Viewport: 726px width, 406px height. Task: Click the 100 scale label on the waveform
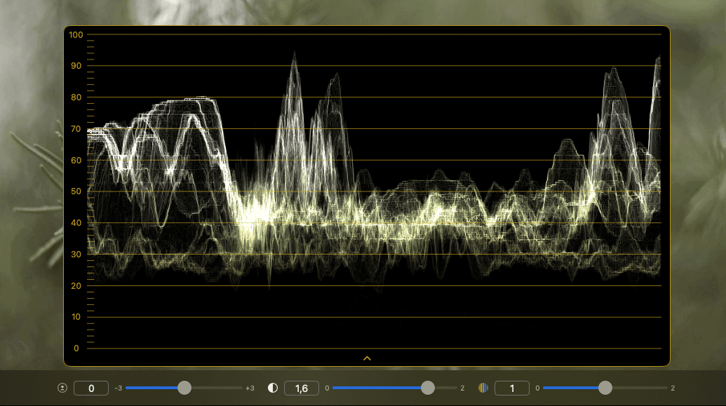[x=76, y=34]
